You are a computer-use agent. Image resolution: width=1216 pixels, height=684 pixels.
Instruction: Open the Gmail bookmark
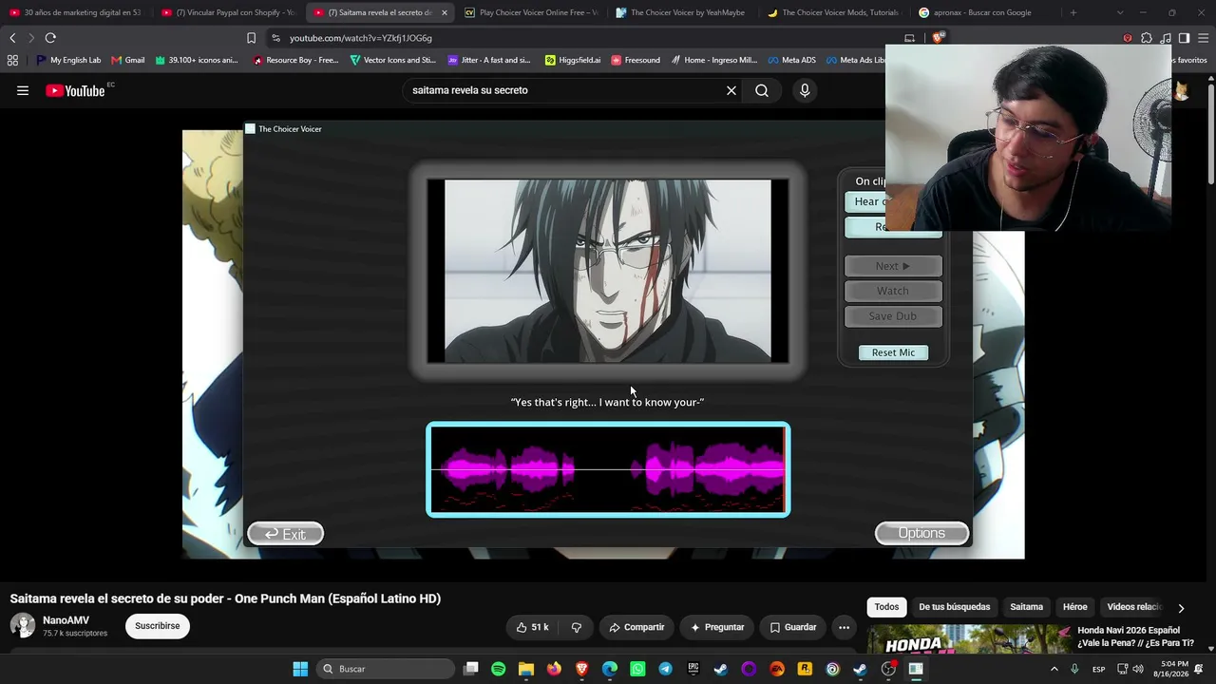coord(128,60)
